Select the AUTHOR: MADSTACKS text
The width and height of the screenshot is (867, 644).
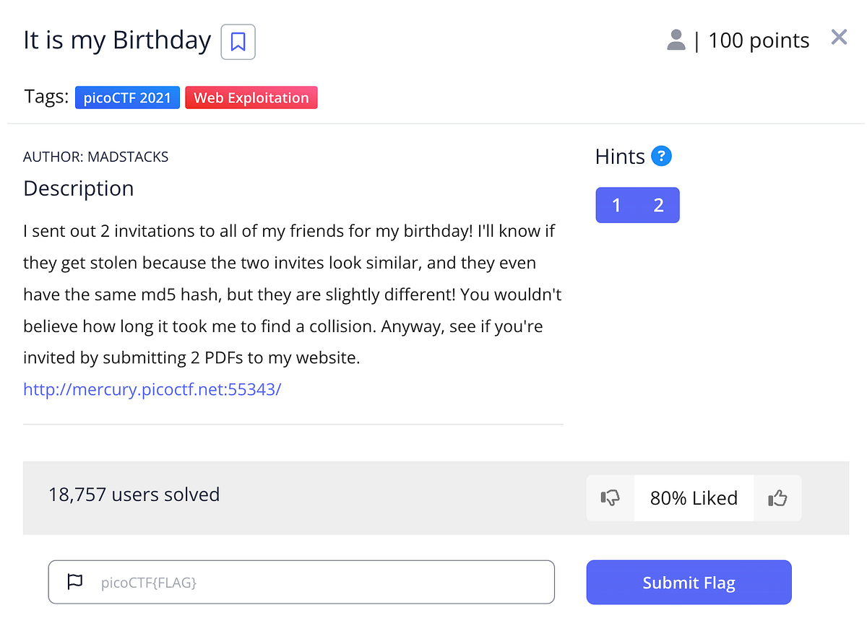tap(95, 156)
